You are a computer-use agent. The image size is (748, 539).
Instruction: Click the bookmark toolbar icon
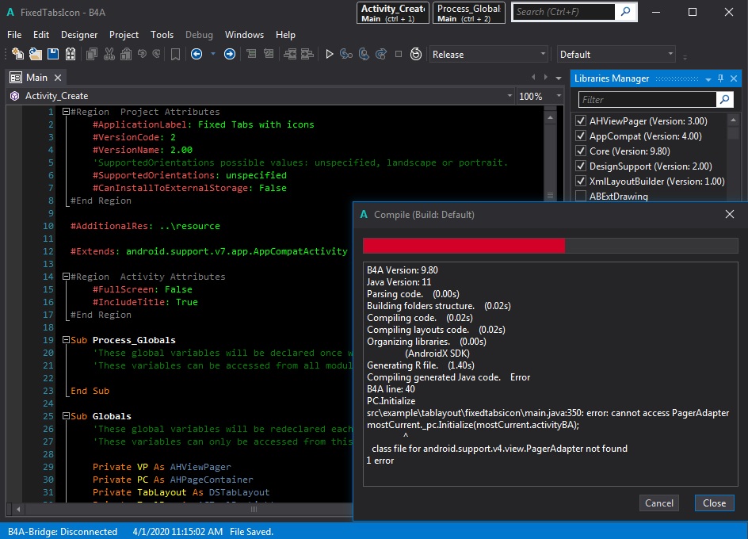[x=174, y=54]
